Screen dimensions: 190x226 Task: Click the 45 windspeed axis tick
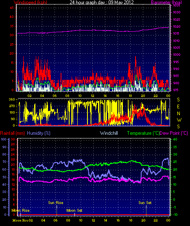click(x=12, y=8)
